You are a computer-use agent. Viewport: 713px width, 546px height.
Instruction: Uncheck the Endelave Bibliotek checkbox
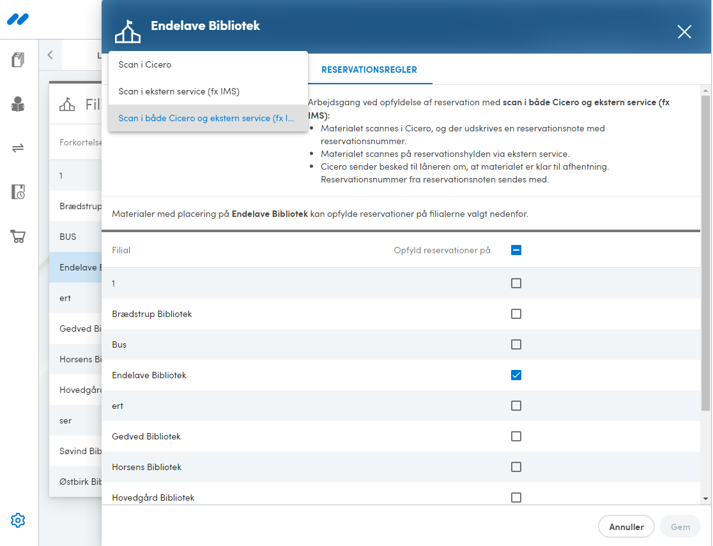tap(516, 375)
